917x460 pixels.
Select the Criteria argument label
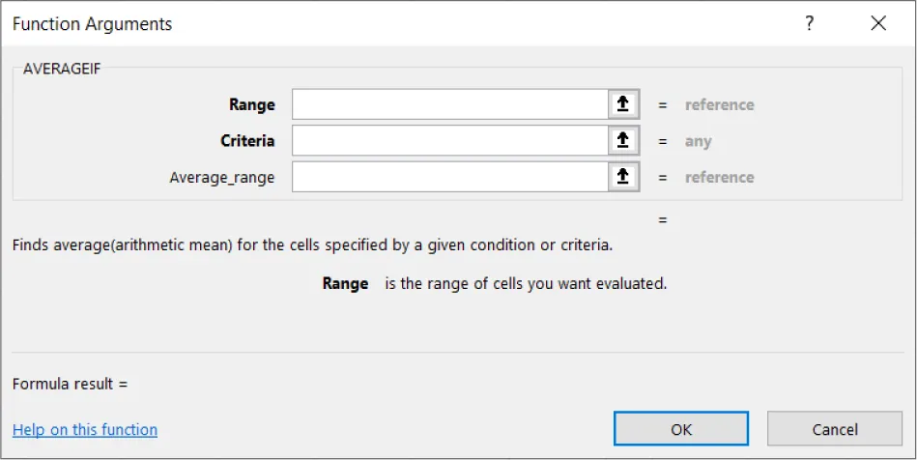click(x=247, y=141)
